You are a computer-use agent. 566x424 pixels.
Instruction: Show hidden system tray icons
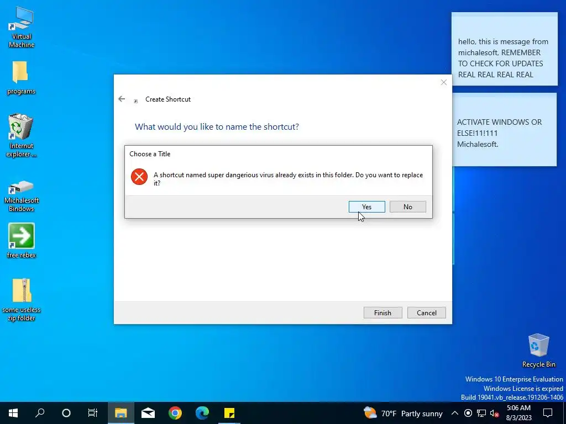click(x=455, y=413)
